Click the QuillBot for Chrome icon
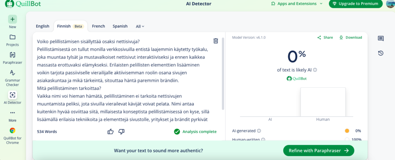Viewport: 395px width, 160px height. 12,131
